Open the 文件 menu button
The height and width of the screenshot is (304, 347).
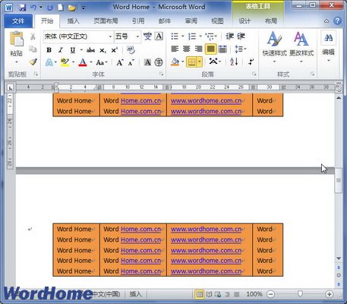pos(18,21)
